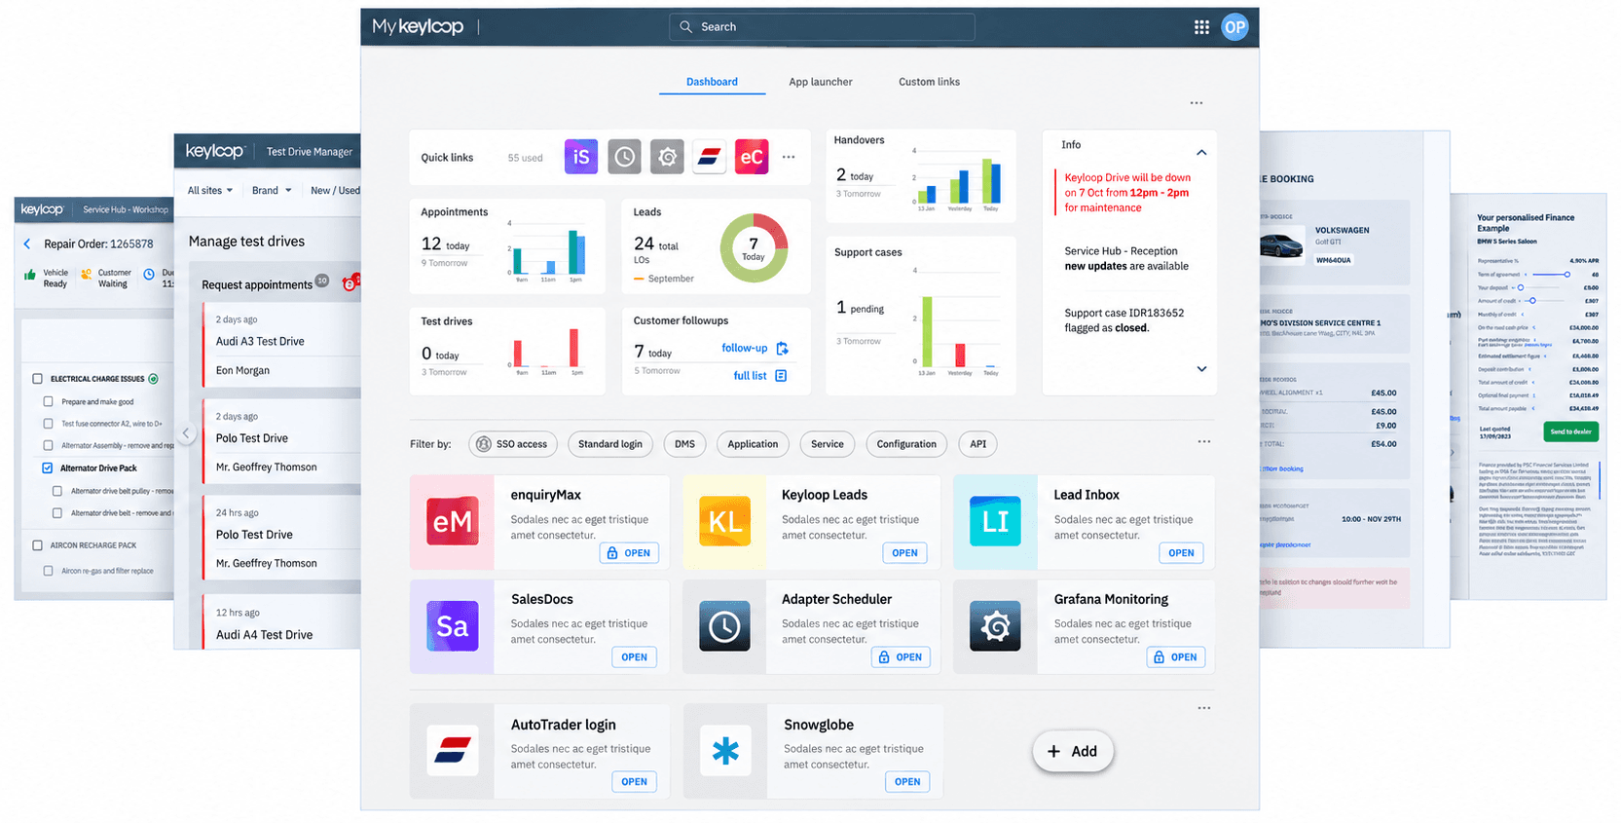The image size is (1621, 823).
Task: Open the clock quick link icon
Action: point(624,157)
